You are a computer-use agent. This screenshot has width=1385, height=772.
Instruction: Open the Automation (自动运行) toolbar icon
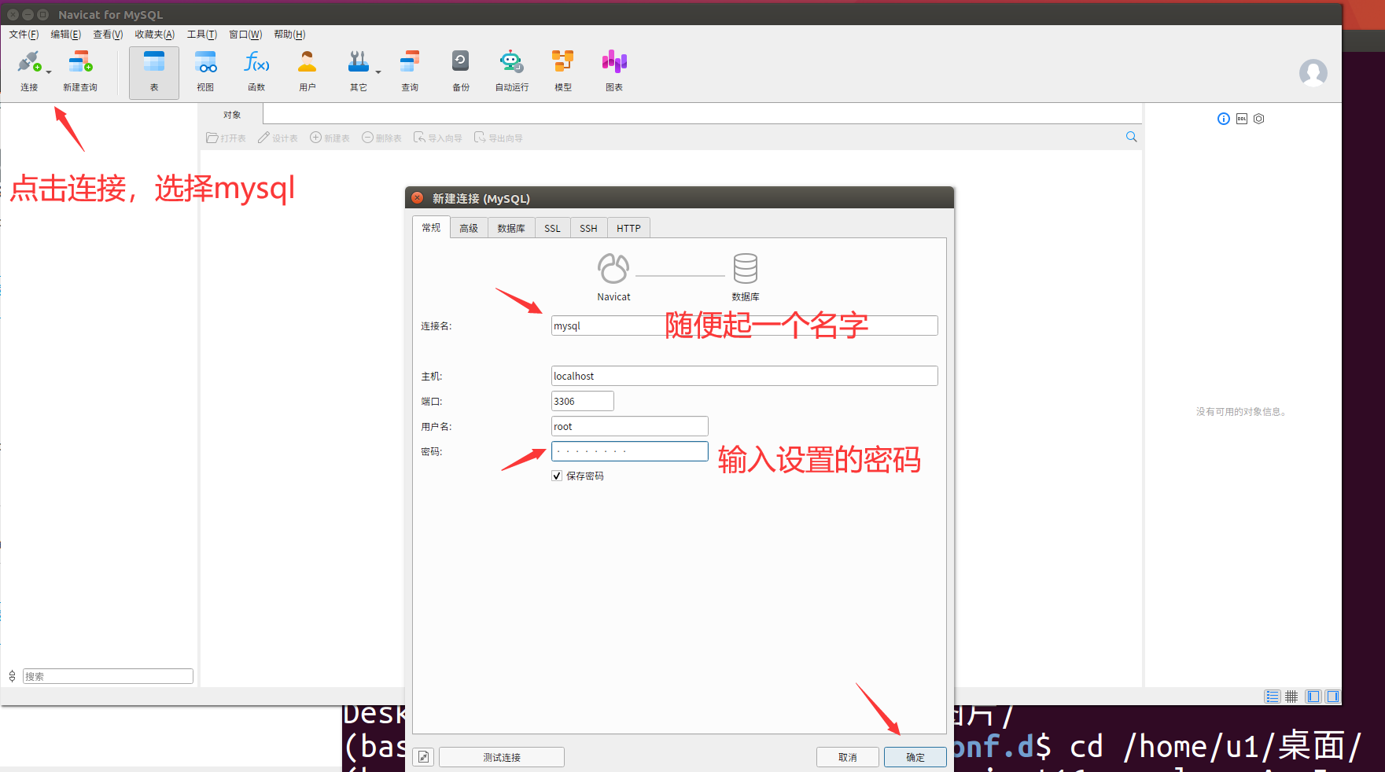pyautogui.click(x=512, y=71)
